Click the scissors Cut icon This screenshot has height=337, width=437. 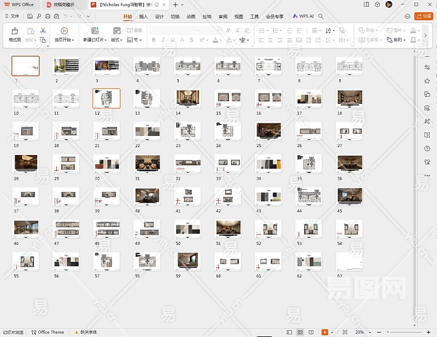[43, 30]
